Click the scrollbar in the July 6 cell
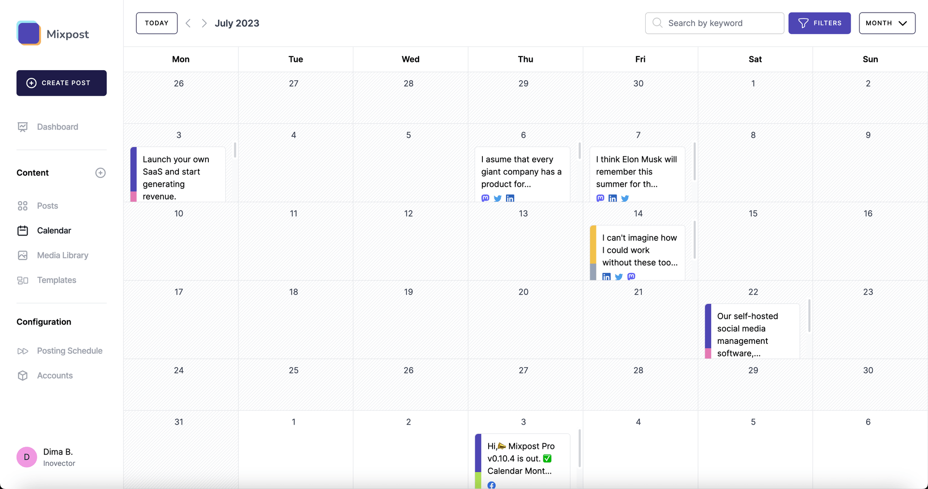 (580, 150)
